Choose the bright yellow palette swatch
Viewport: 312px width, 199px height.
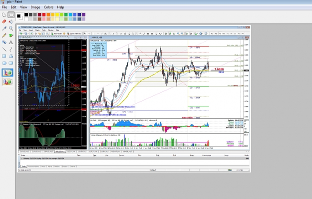pyautogui.click(x=57, y=14)
